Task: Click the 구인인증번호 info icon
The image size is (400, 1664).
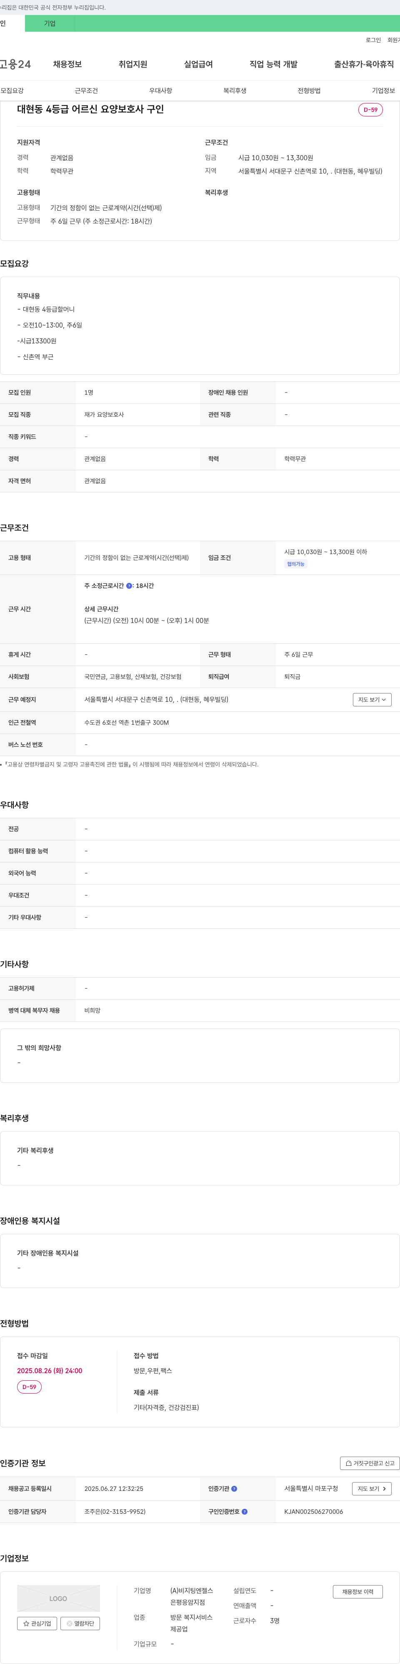Action: pos(245,1512)
